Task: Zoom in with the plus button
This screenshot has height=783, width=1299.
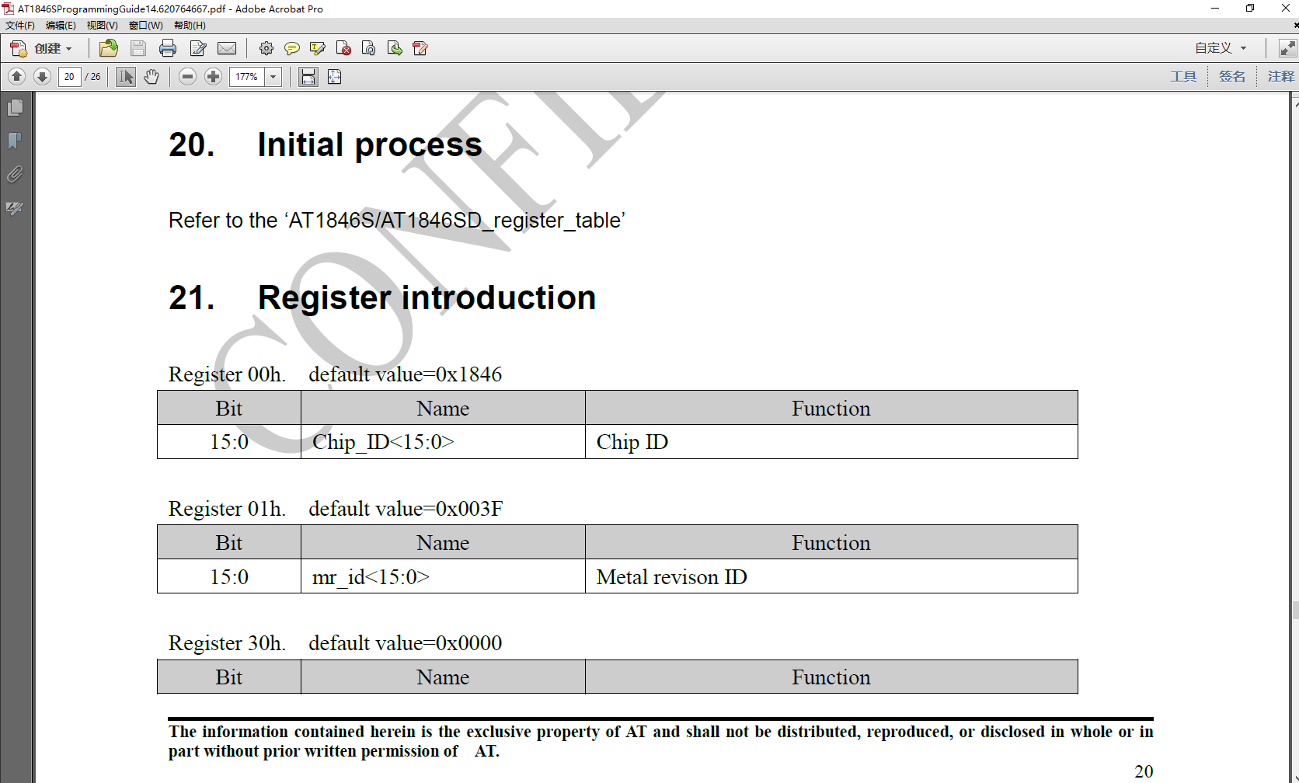Action: click(214, 76)
